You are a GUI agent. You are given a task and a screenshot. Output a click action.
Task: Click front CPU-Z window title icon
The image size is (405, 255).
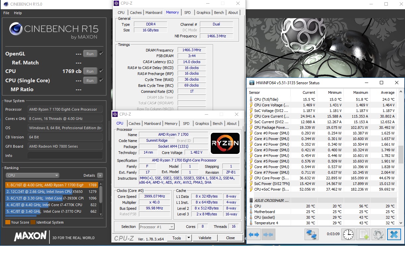(x=115, y=114)
